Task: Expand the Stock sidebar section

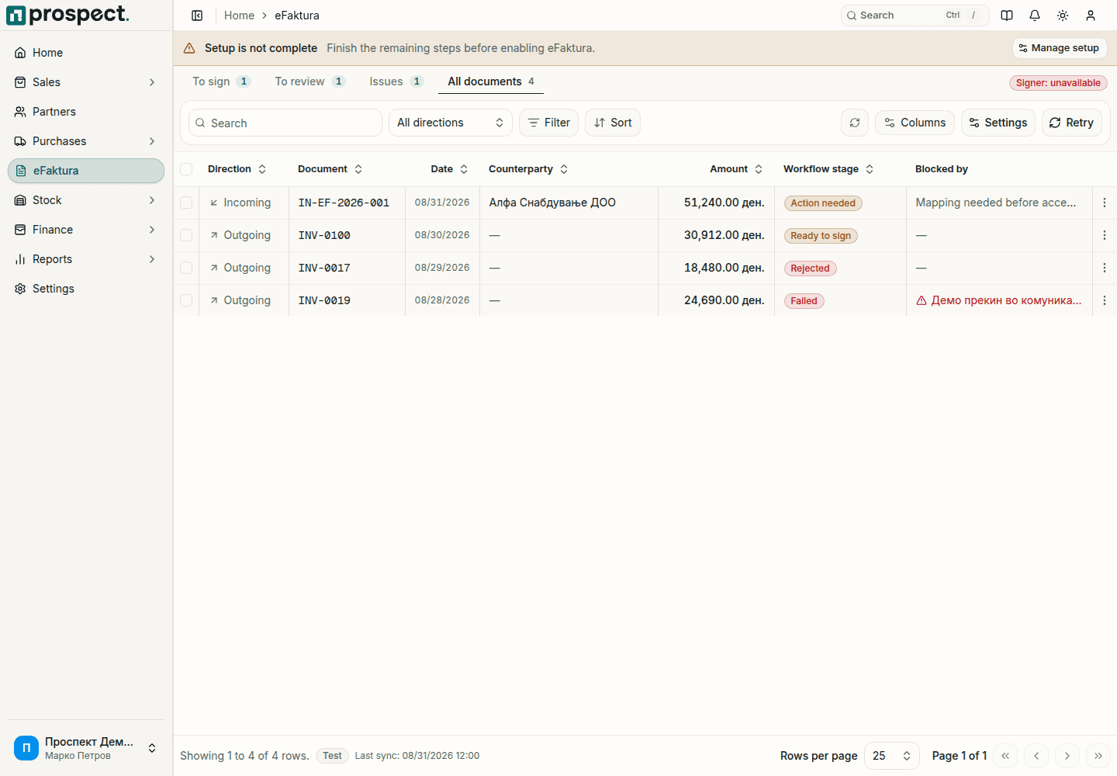Action: click(86, 200)
